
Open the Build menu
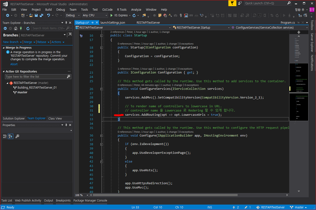coord(48,9)
